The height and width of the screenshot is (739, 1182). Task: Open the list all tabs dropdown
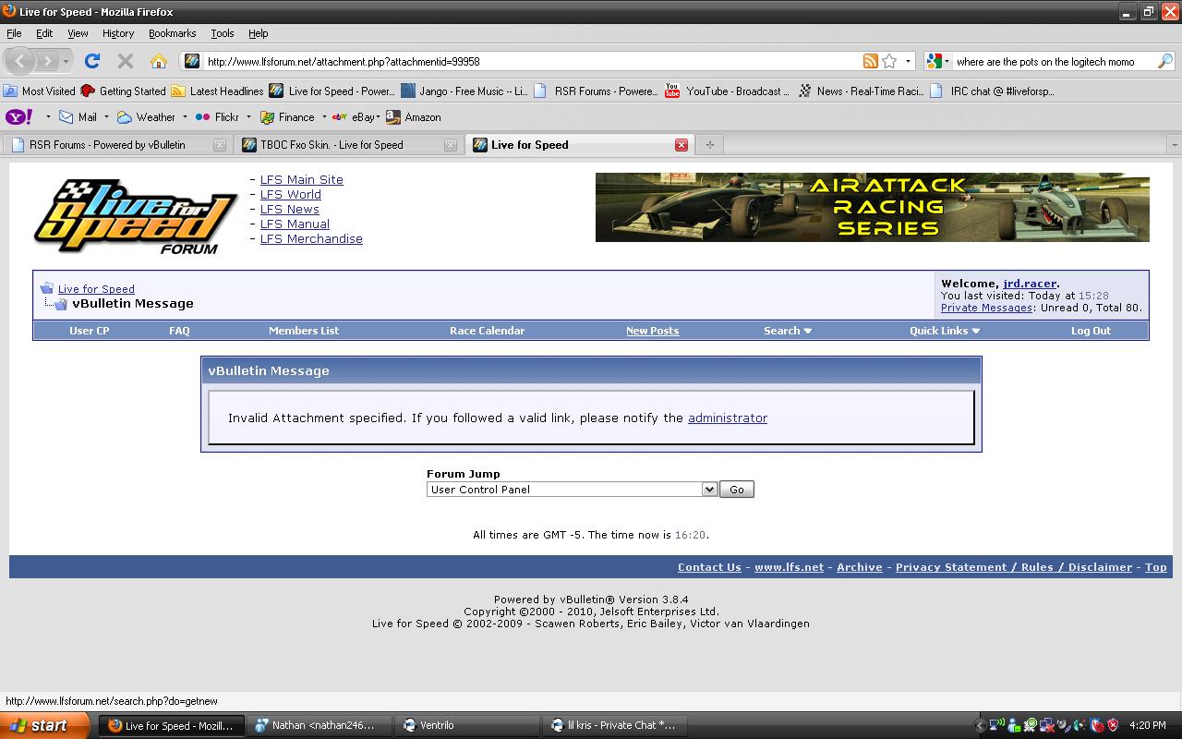(1174, 144)
